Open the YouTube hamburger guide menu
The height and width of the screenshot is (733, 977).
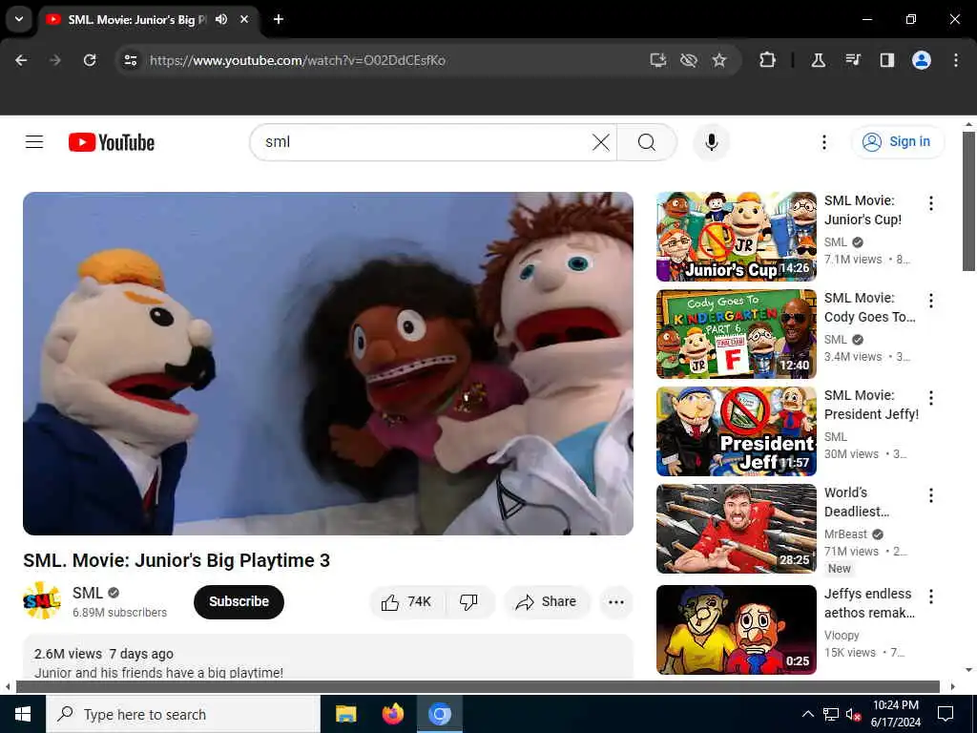pos(34,142)
